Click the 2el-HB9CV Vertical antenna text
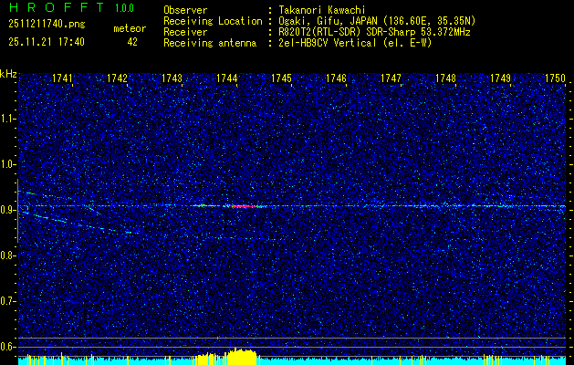Image resolution: width=574 pixels, height=365 pixels. 355,43
